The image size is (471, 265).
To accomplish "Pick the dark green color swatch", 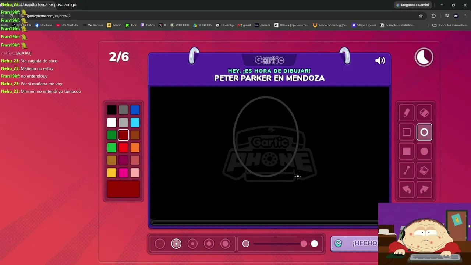I will click(x=111, y=135).
